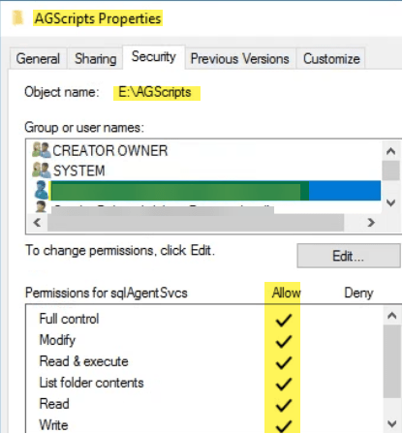Click the Allow checkmark for Read & execute

pos(284,362)
